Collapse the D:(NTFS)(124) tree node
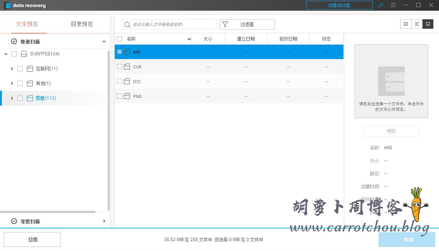The image size is (439, 251). (6, 54)
